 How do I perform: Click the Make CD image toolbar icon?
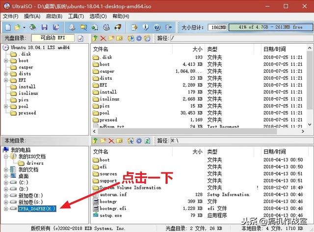click(72, 27)
